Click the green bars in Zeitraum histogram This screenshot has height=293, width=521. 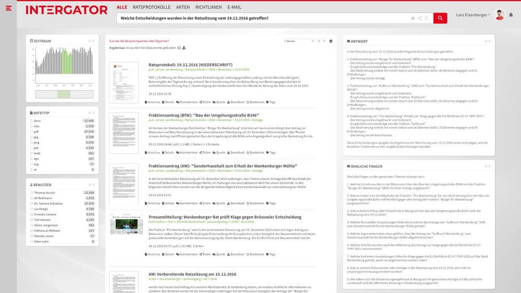[67, 61]
